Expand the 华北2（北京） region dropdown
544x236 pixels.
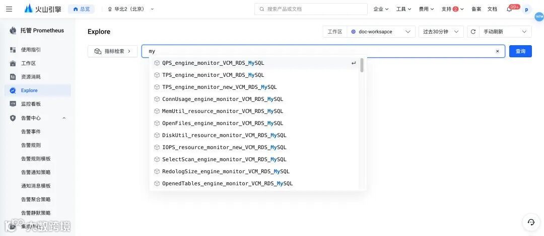[131, 9]
